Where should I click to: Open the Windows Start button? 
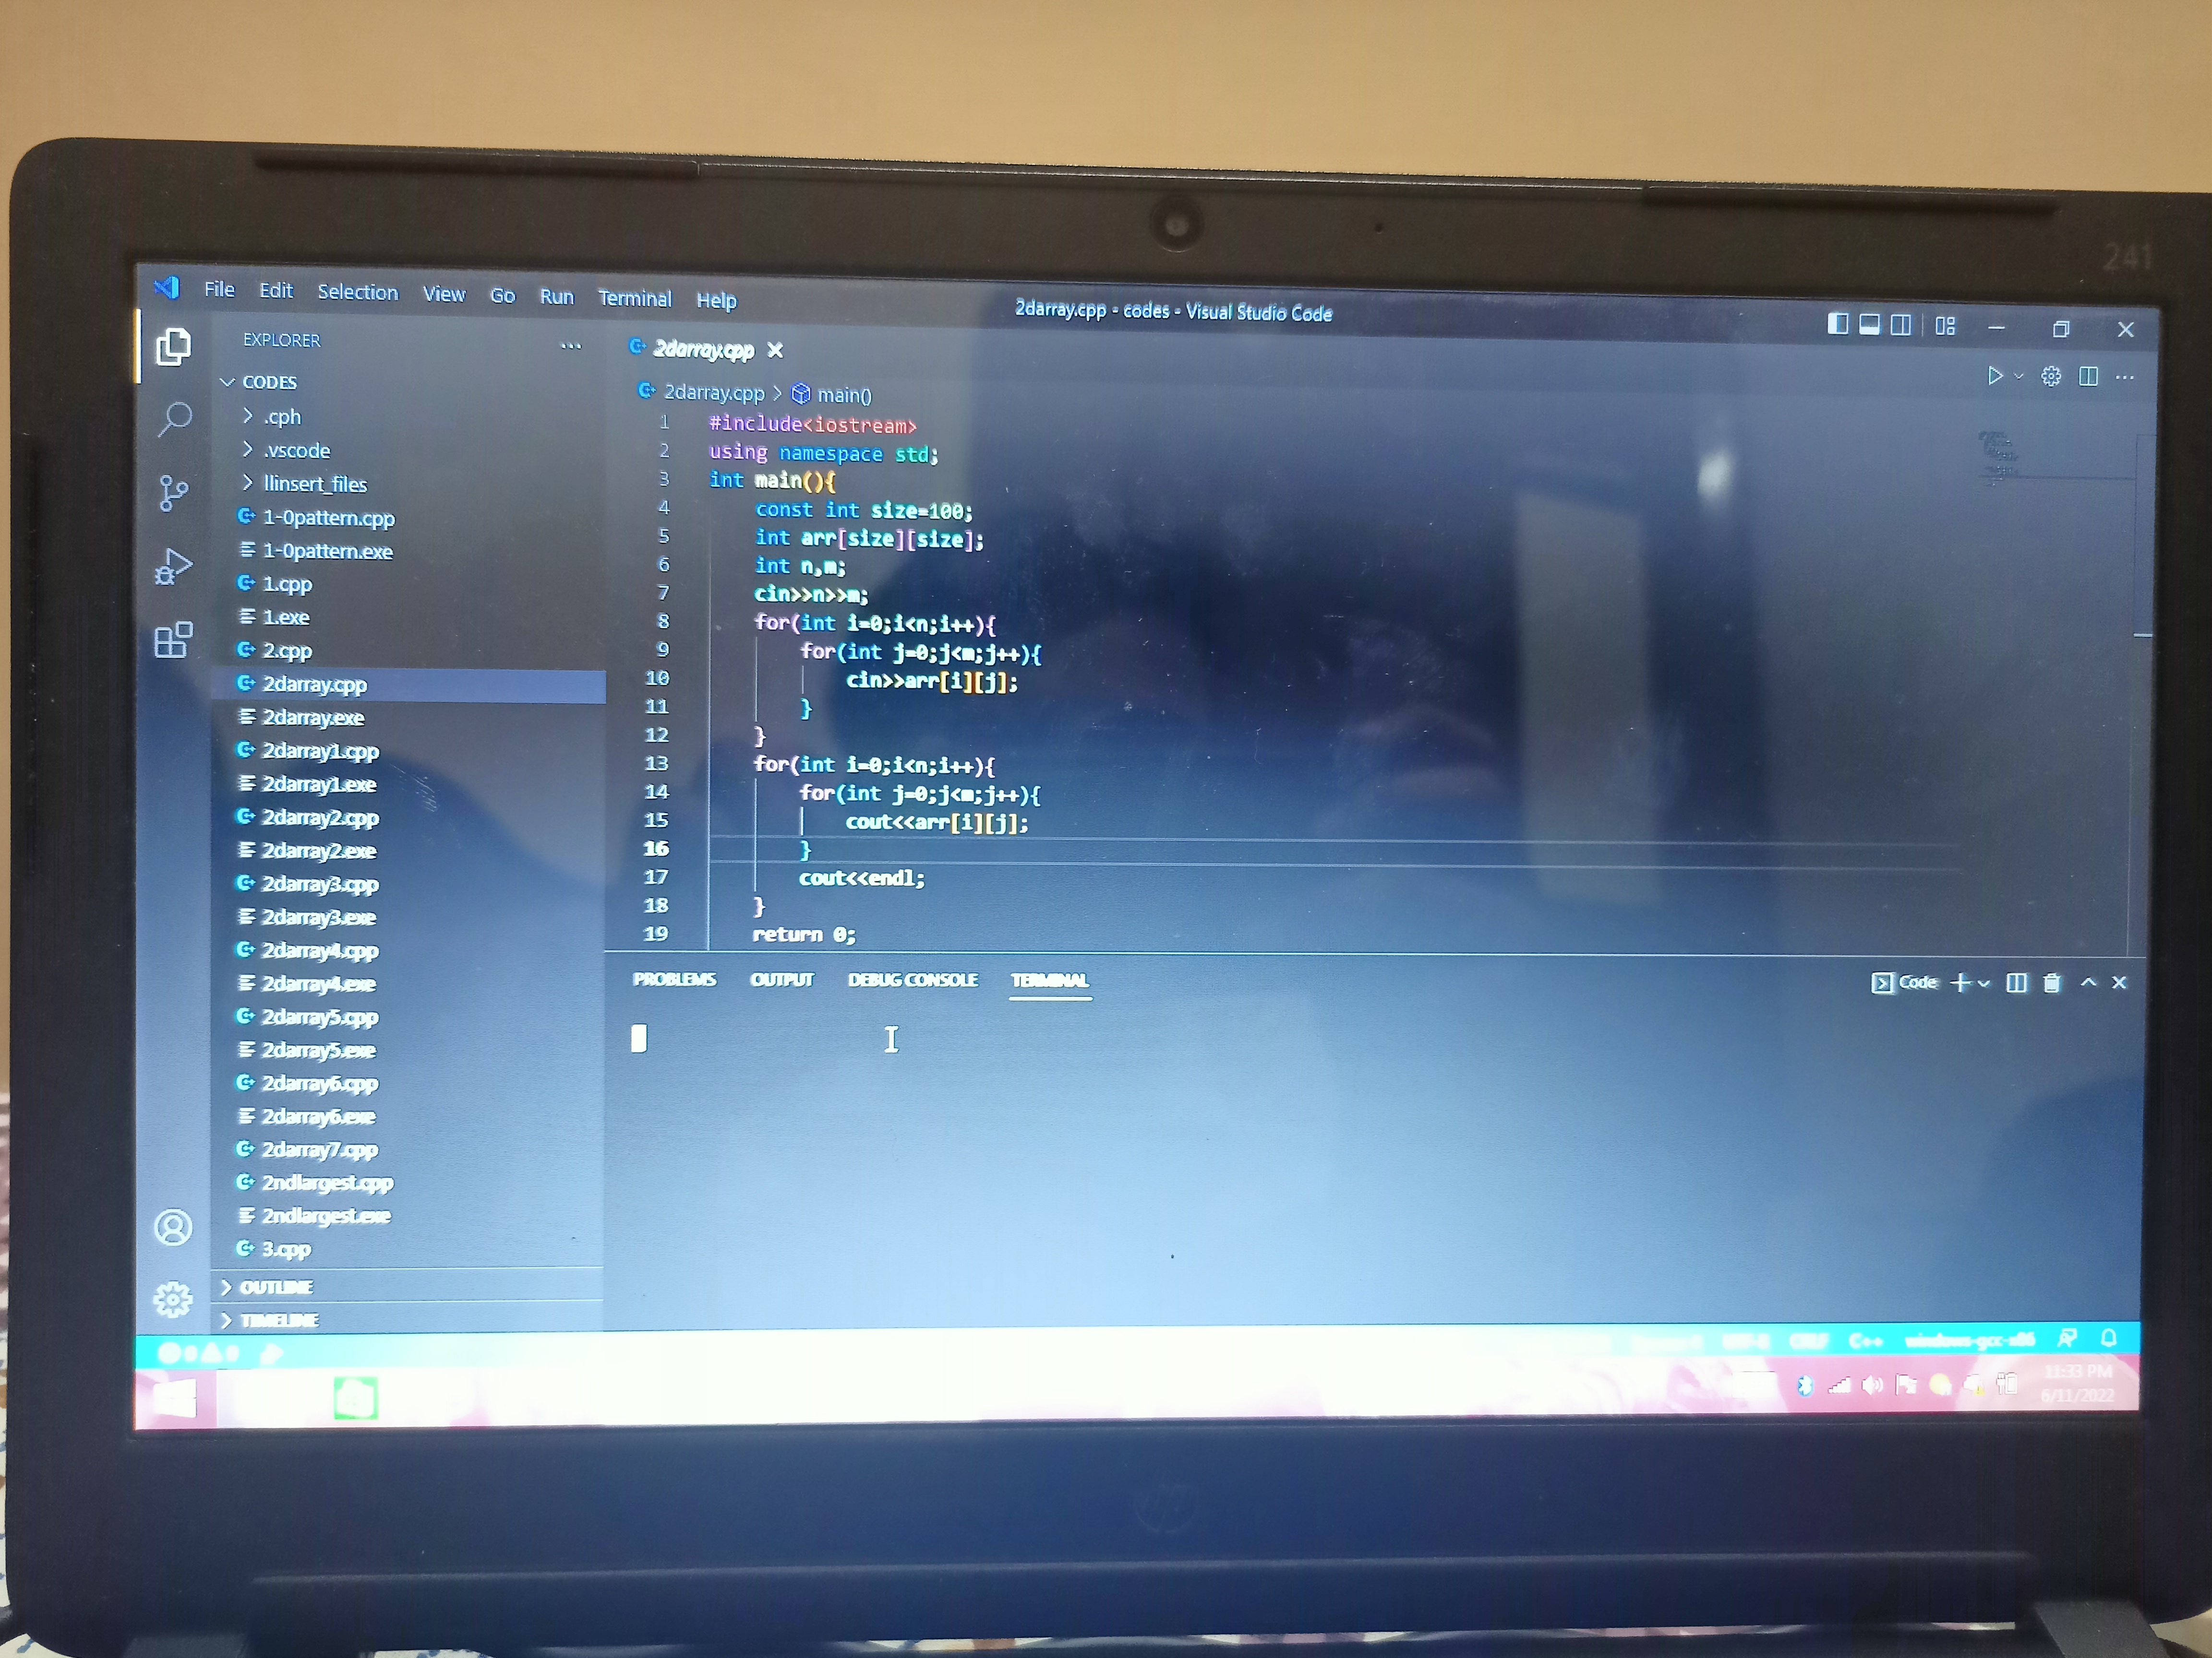tap(175, 1398)
